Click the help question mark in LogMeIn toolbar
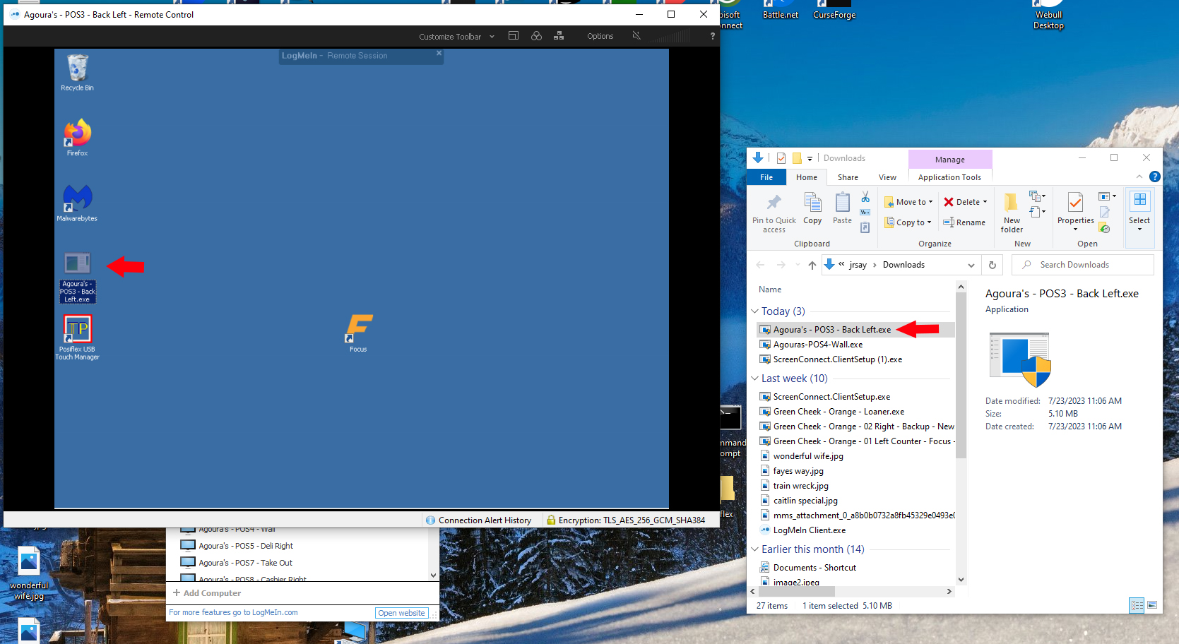Viewport: 1179px width, 644px height. coord(712,36)
